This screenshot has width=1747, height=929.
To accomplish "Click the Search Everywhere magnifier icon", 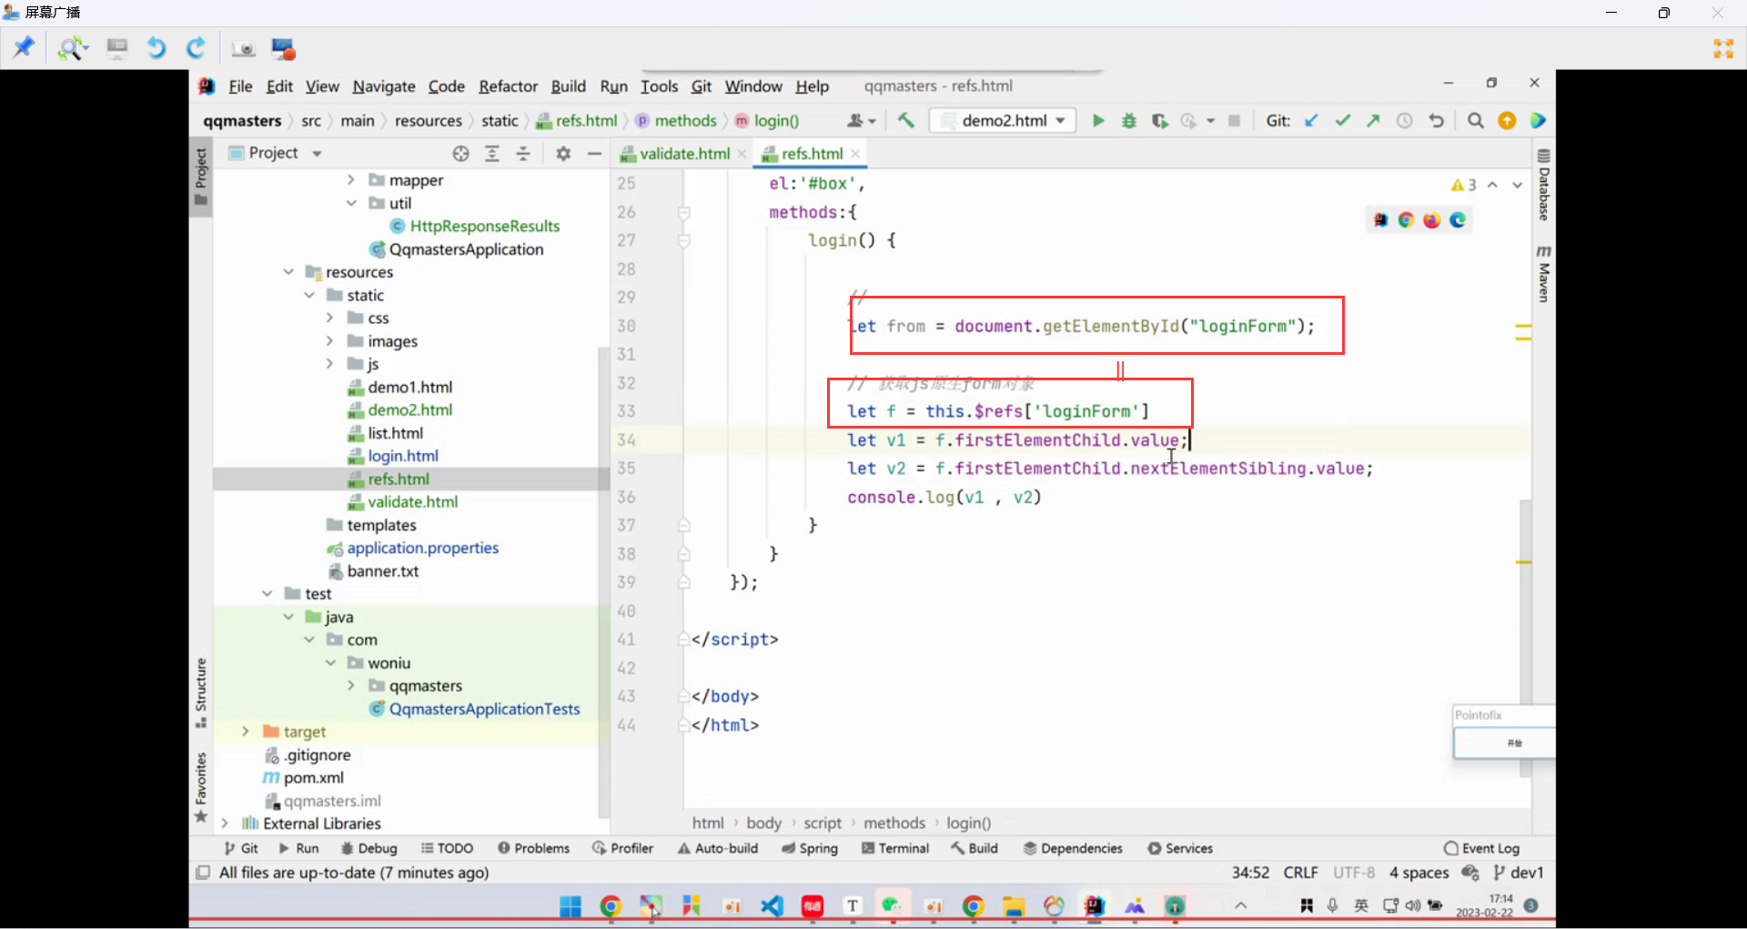I will pyautogui.click(x=1476, y=121).
